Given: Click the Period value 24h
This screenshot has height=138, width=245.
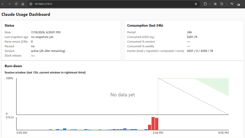Looking at the screenshot, I should [189, 32].
